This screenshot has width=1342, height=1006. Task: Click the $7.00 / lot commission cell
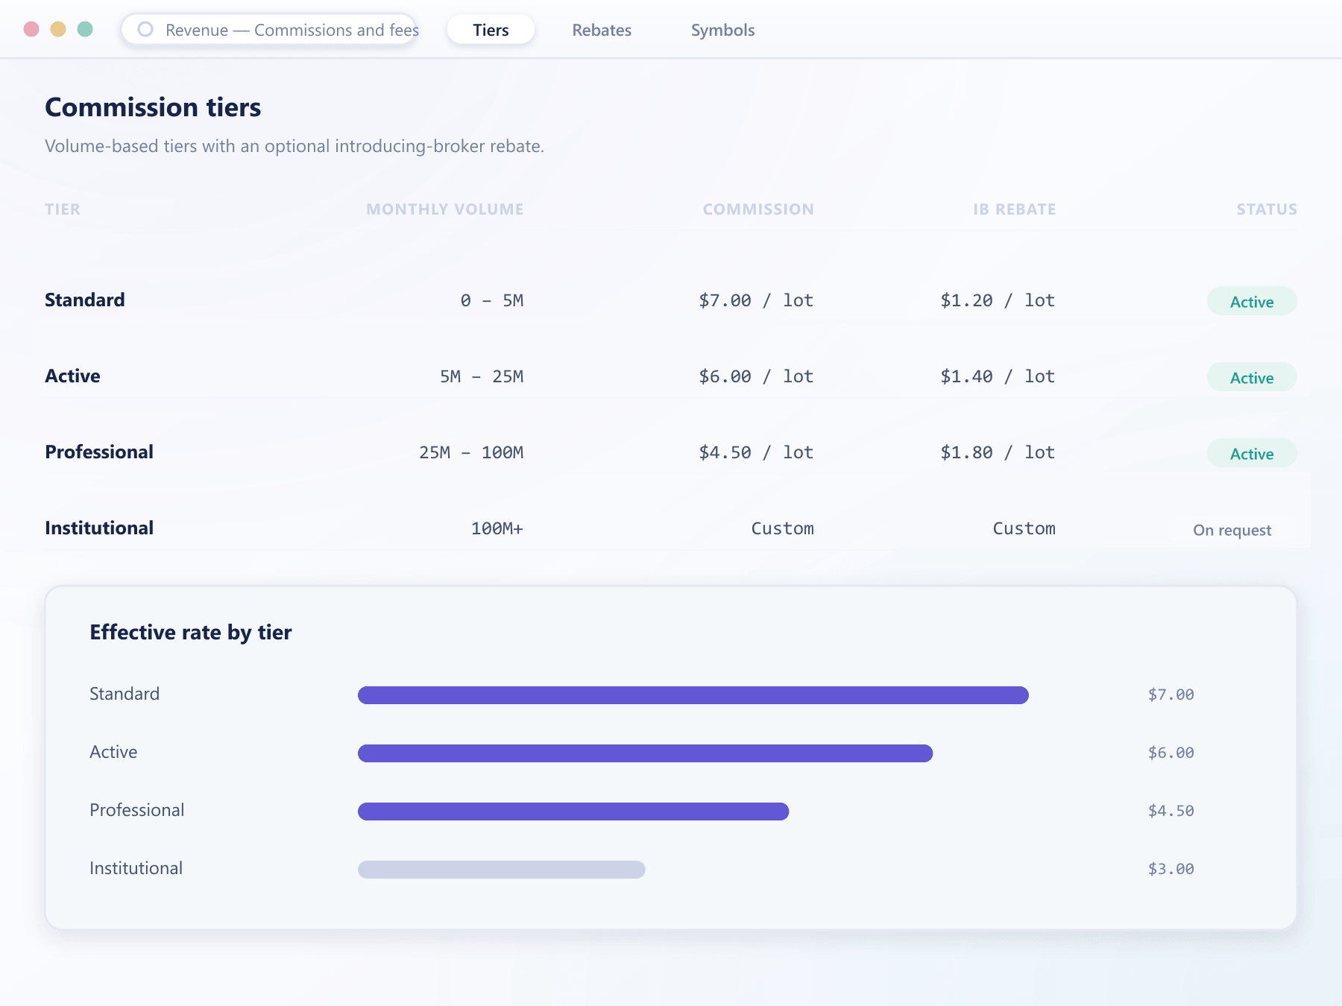click(756, 300)
